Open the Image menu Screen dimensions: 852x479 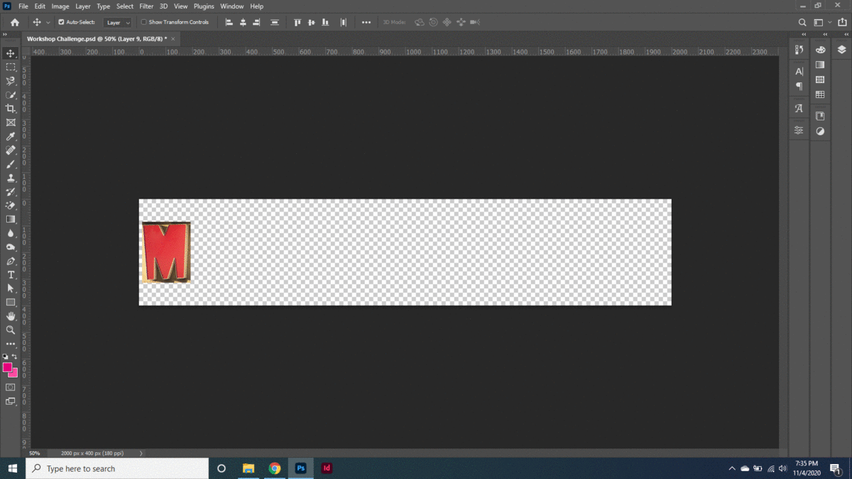tap(60, 6)
